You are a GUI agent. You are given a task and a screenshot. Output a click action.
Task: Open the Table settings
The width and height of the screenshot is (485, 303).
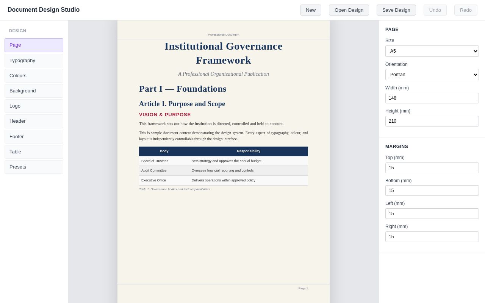point(34,152)
